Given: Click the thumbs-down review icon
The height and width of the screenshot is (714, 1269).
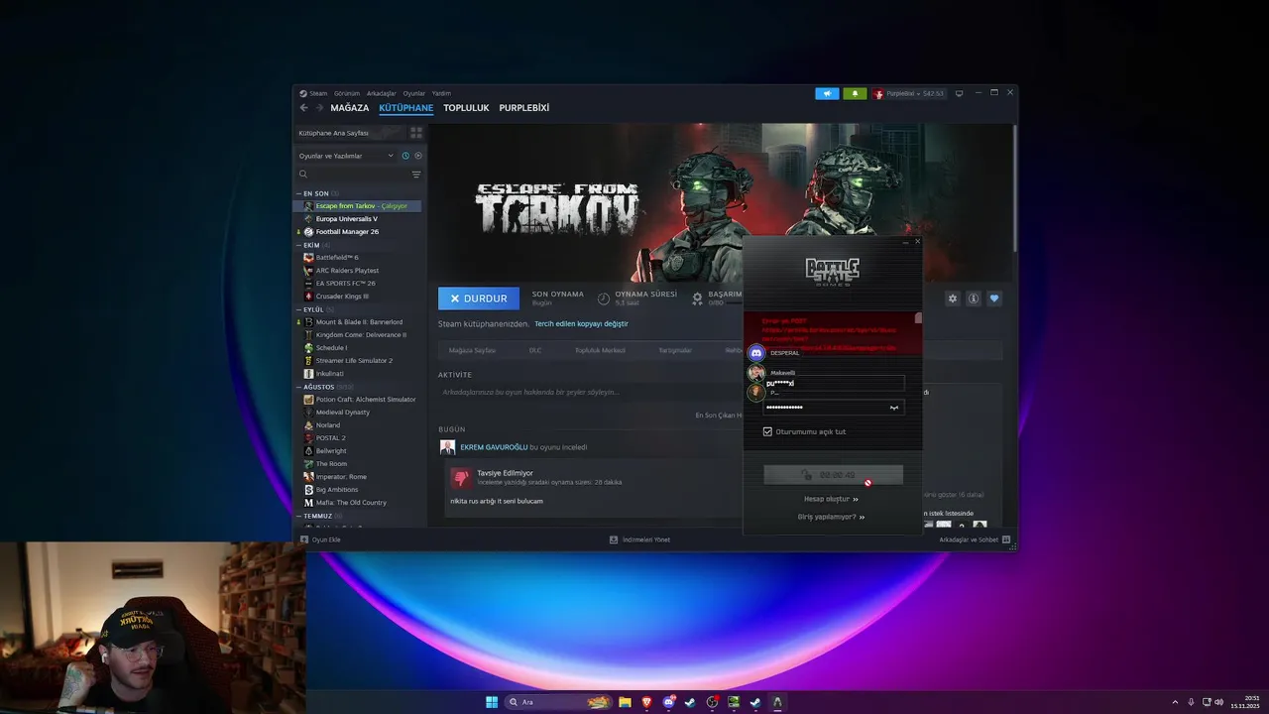Looking at the screenshot, I should pyautogui.click(x=461, y=478).
